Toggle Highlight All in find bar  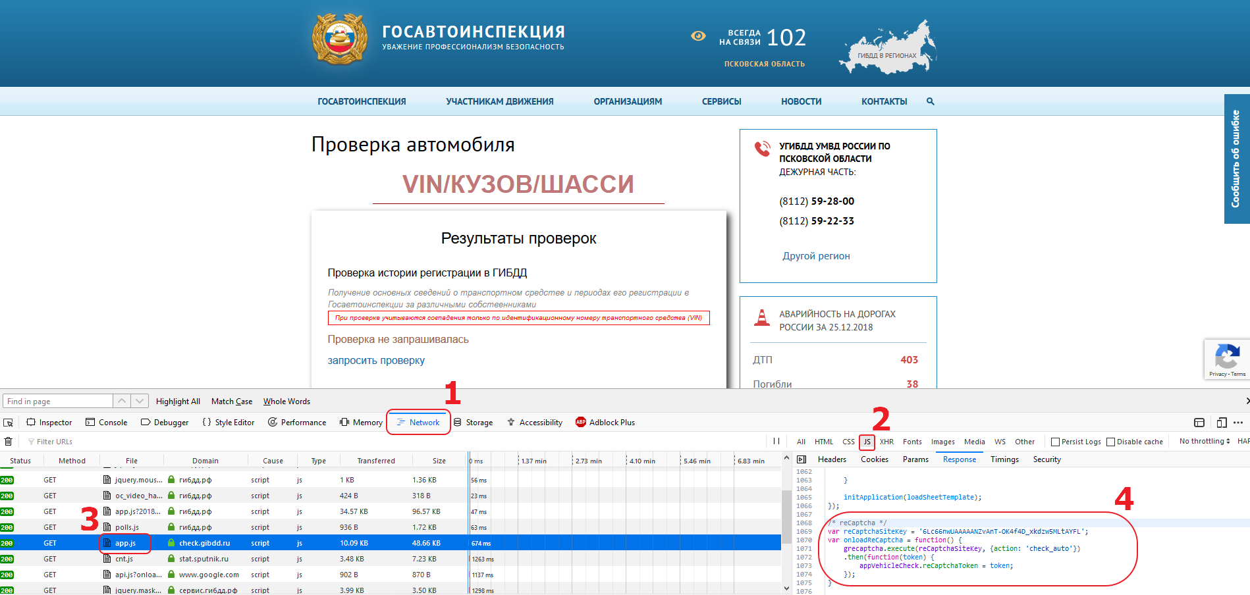click(x=178, y=401)
